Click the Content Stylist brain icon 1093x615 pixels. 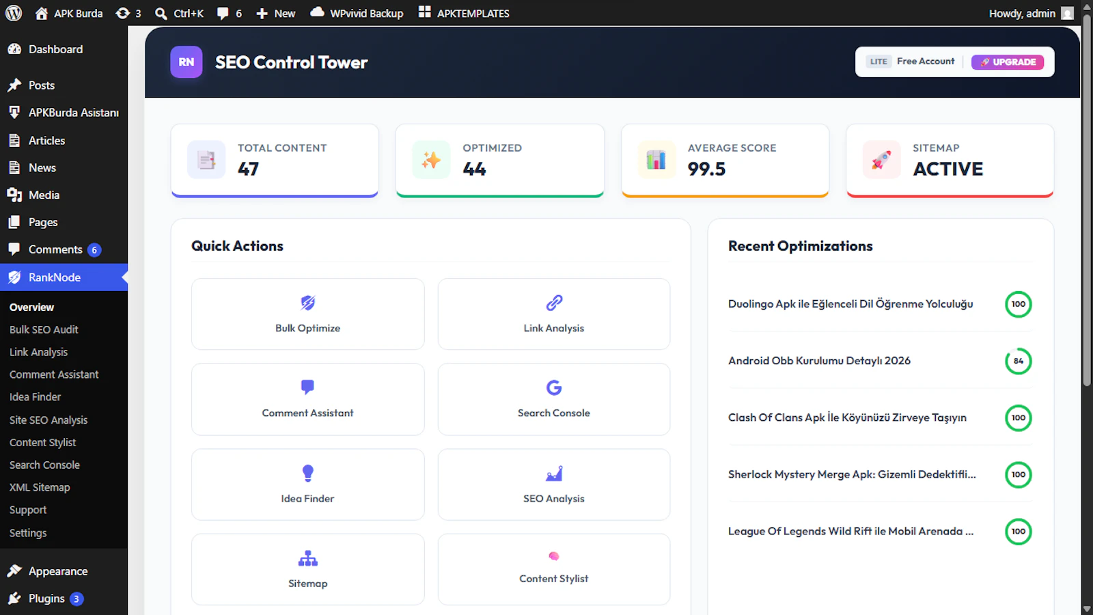(554, 556)
